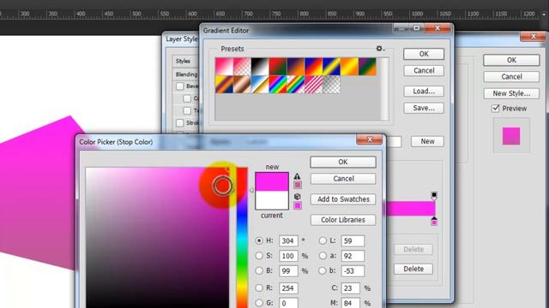This screenshot has height=308, width=549.
Task: Enable the Stroke checkbox in Layer Style
Action: (180, 123)
